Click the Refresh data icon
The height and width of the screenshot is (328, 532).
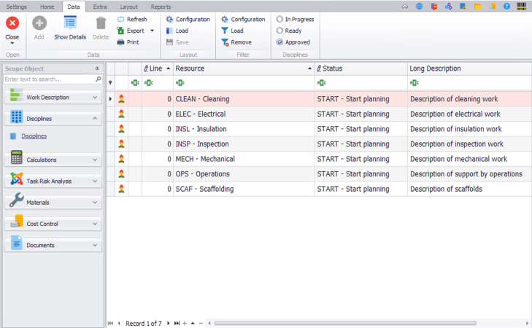tap(120, 20)
